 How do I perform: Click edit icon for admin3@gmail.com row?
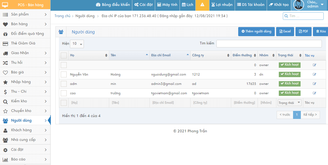tap(314, 84)
